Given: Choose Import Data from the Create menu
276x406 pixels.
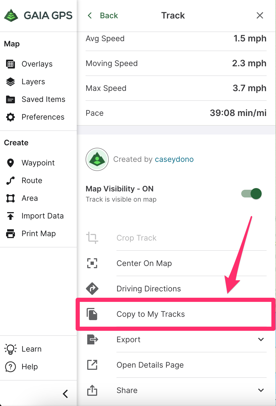Looking at the screenshot, I should [43, 216].
